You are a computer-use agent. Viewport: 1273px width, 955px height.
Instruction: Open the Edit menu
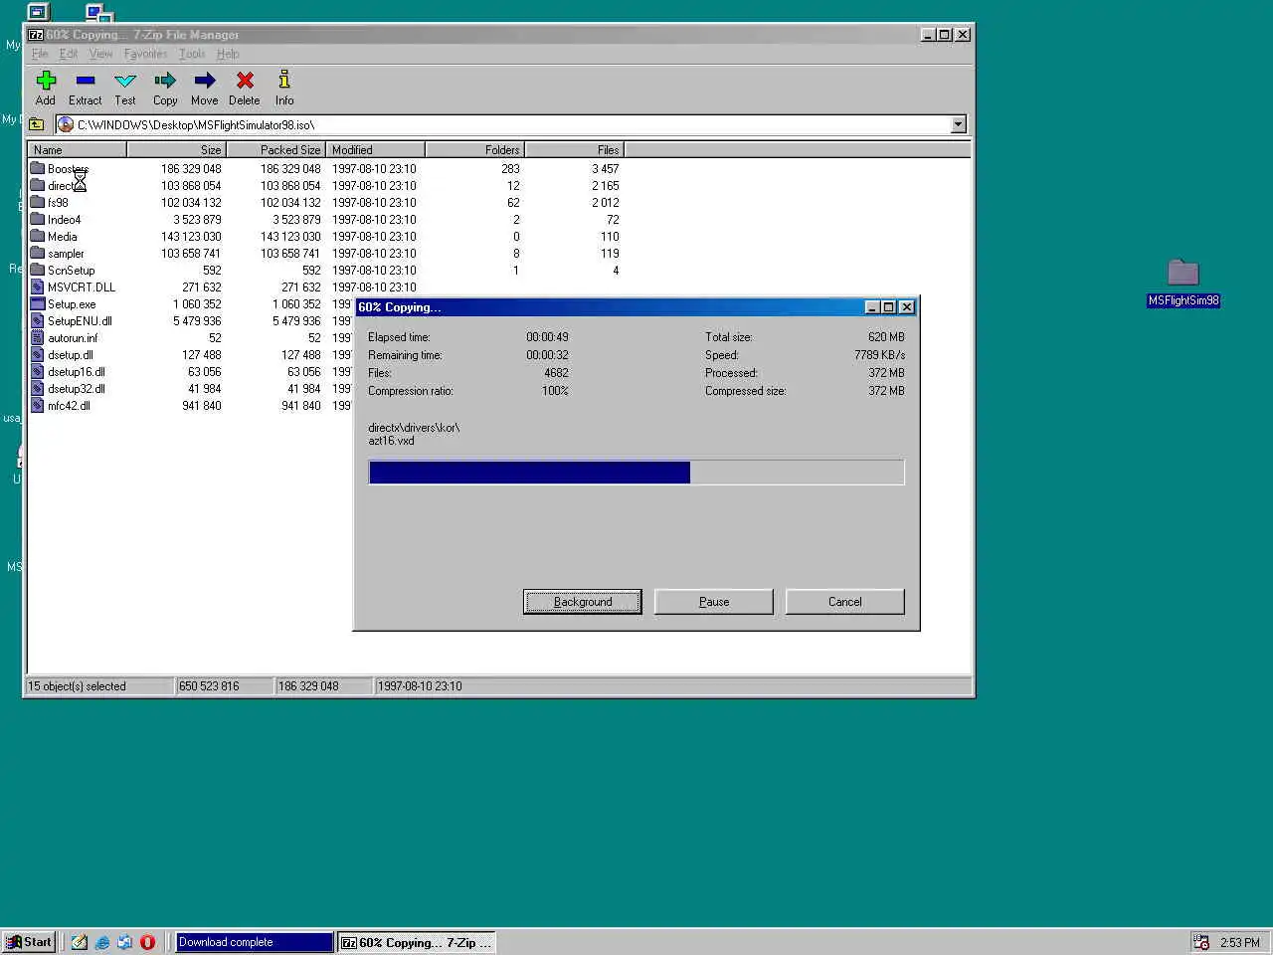[x=69, y=54]
